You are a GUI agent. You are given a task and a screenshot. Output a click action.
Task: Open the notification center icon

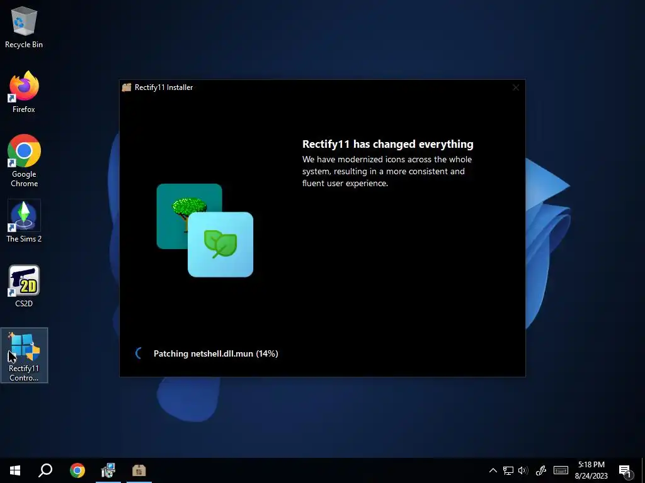pos(625,470)
